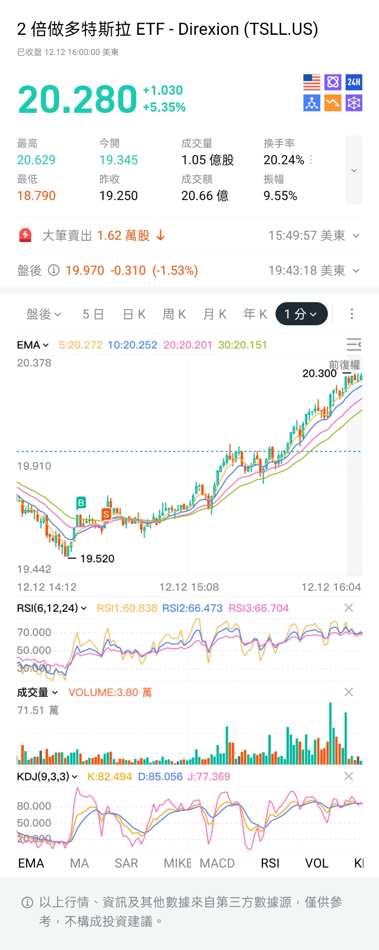Switch to the 周K chart
379x950 pixels.
click(x=174, y=314)
